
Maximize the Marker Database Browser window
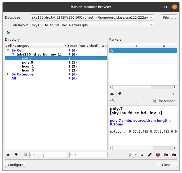[166, 7]
